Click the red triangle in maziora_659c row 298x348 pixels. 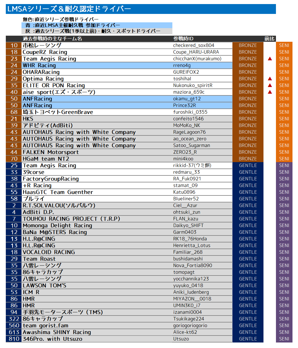tap(270, 92)
